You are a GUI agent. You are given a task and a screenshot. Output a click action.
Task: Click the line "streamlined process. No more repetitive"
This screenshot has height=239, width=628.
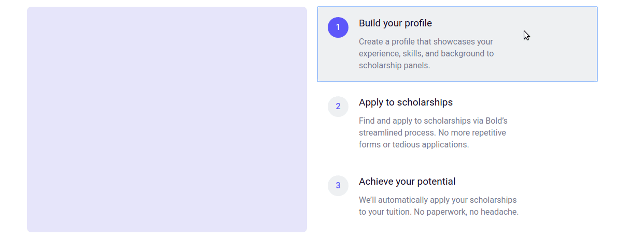coord(432,132)
